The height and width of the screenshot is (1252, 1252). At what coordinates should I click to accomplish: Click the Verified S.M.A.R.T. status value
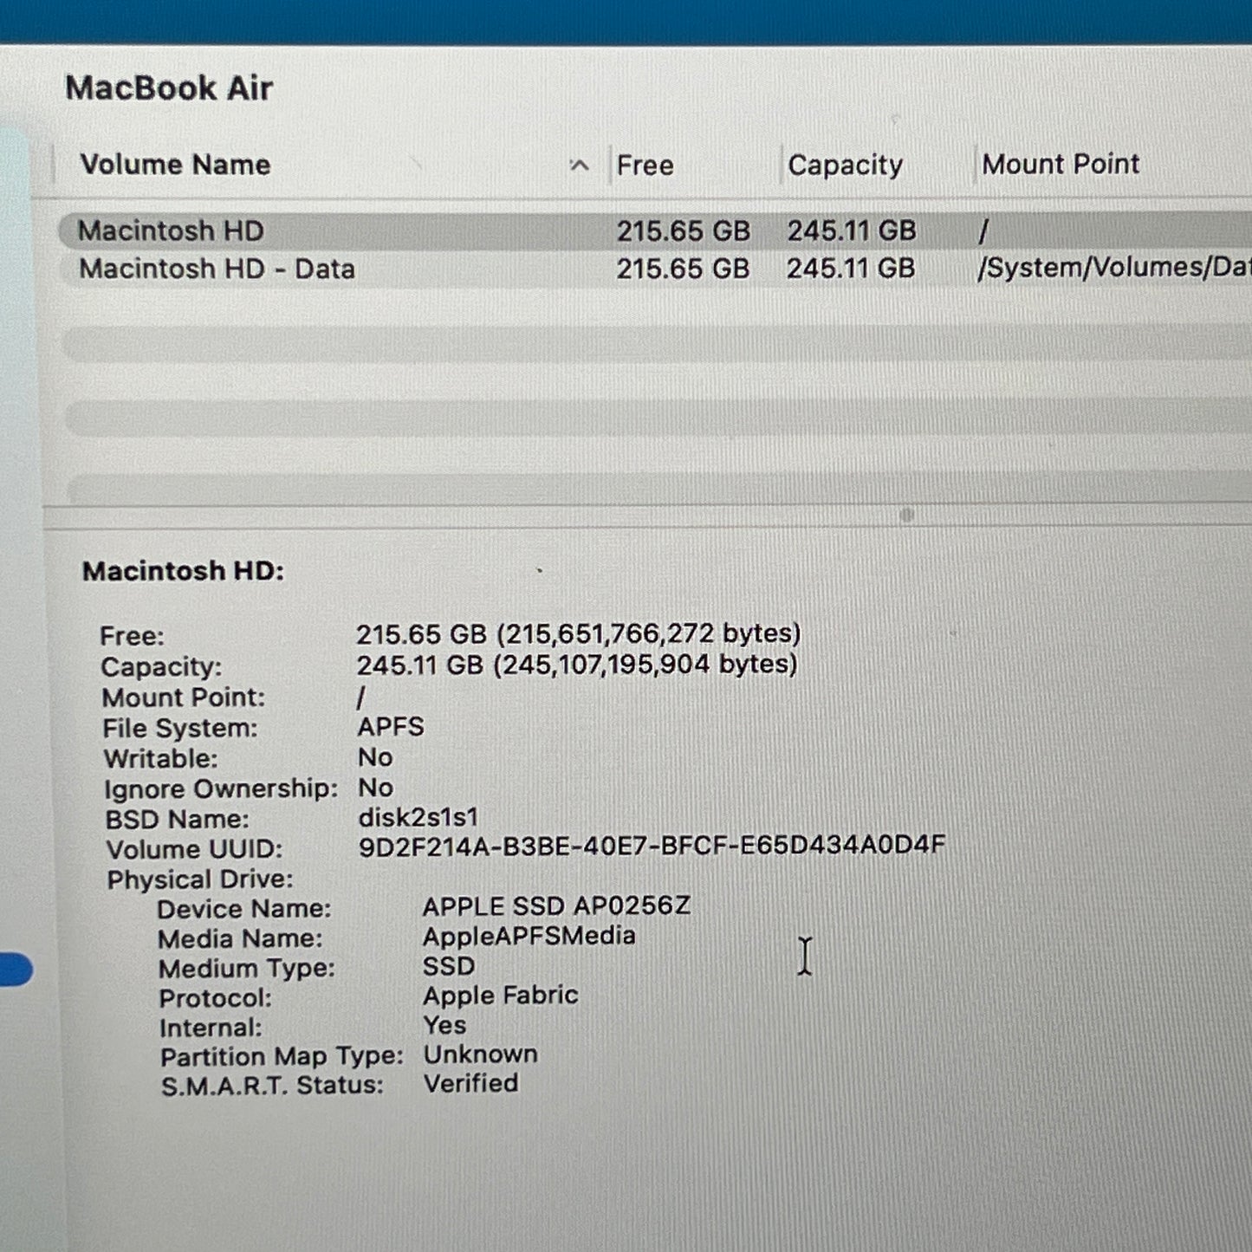coord(470,1084)
